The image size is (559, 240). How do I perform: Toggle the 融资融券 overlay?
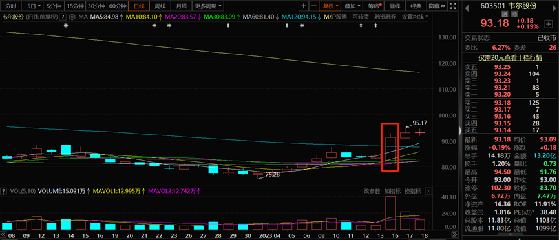coord(385,17)
